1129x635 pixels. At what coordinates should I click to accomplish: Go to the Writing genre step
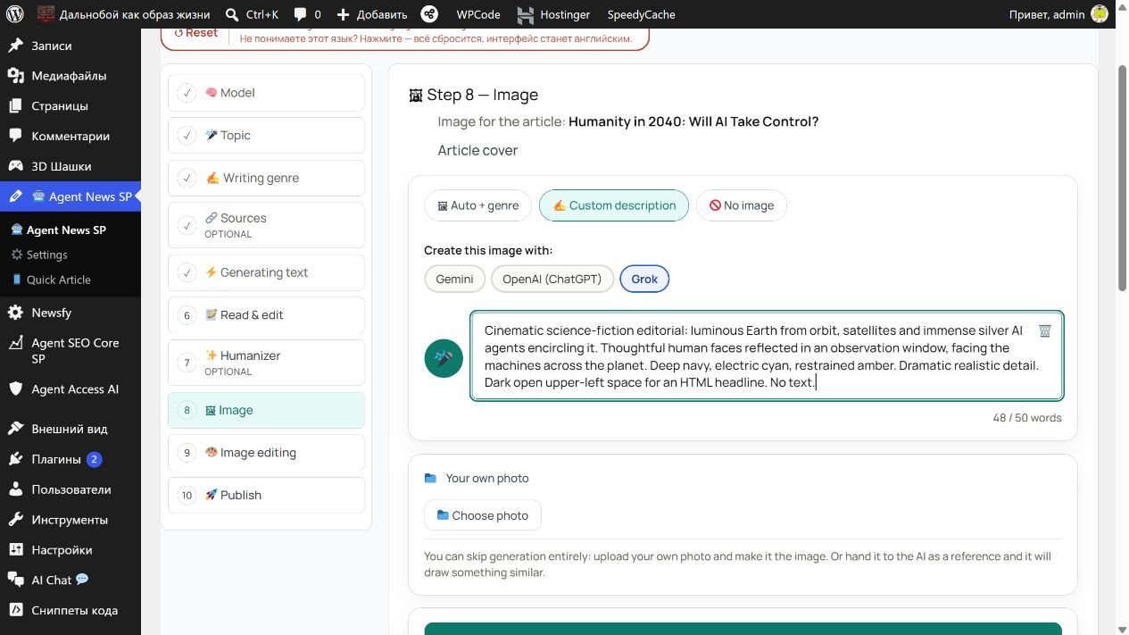pyautogui.click(x=266, y=178)
